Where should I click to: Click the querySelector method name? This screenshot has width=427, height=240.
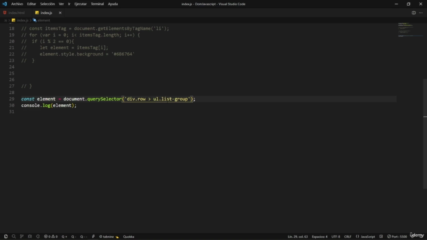[104, 99]
